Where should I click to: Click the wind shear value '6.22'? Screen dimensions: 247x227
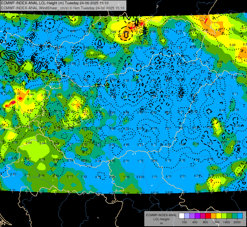(98, 145)
